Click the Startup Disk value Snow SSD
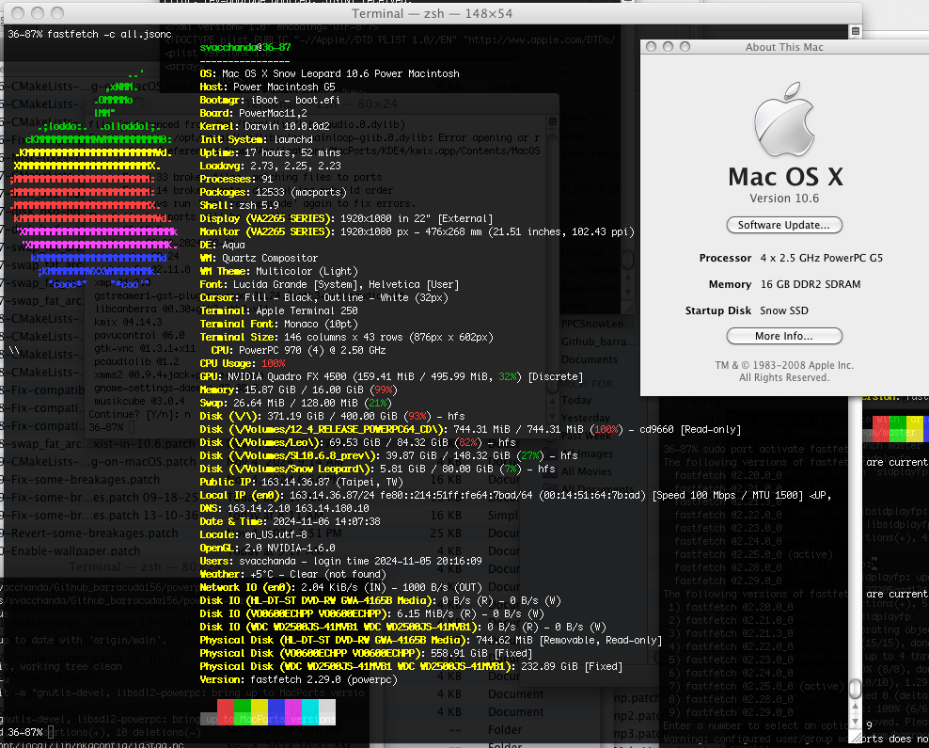Viewport: 929px width, 748px height. tap(785, 310)
